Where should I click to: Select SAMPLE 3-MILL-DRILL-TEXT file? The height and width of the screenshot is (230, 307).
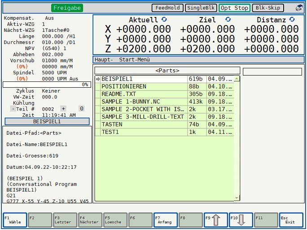tap(164, 117)
